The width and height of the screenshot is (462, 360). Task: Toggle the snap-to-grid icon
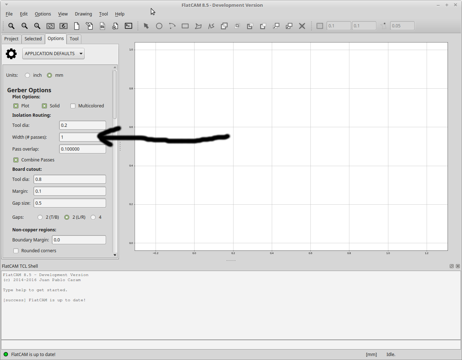pyautogui.click(x=320, y=26)
